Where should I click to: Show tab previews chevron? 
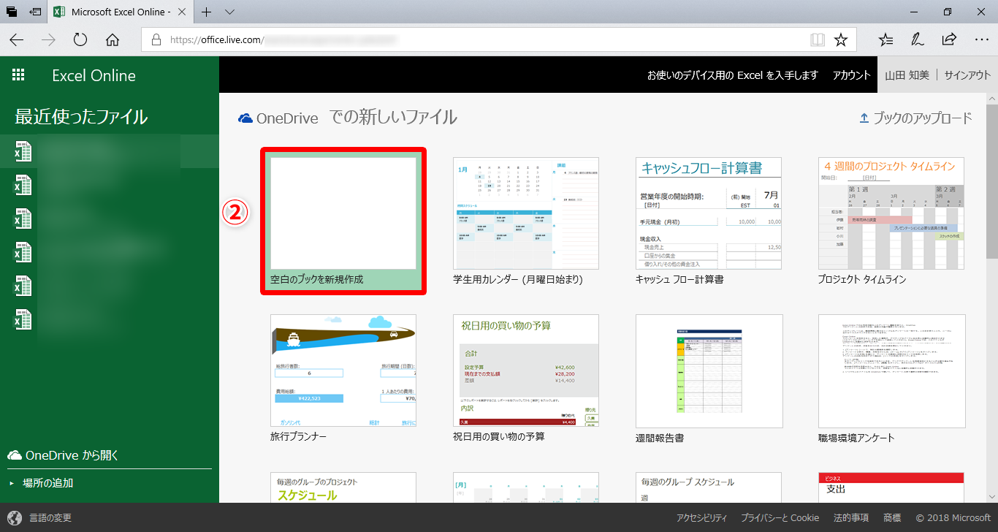(x=229, y=12)
